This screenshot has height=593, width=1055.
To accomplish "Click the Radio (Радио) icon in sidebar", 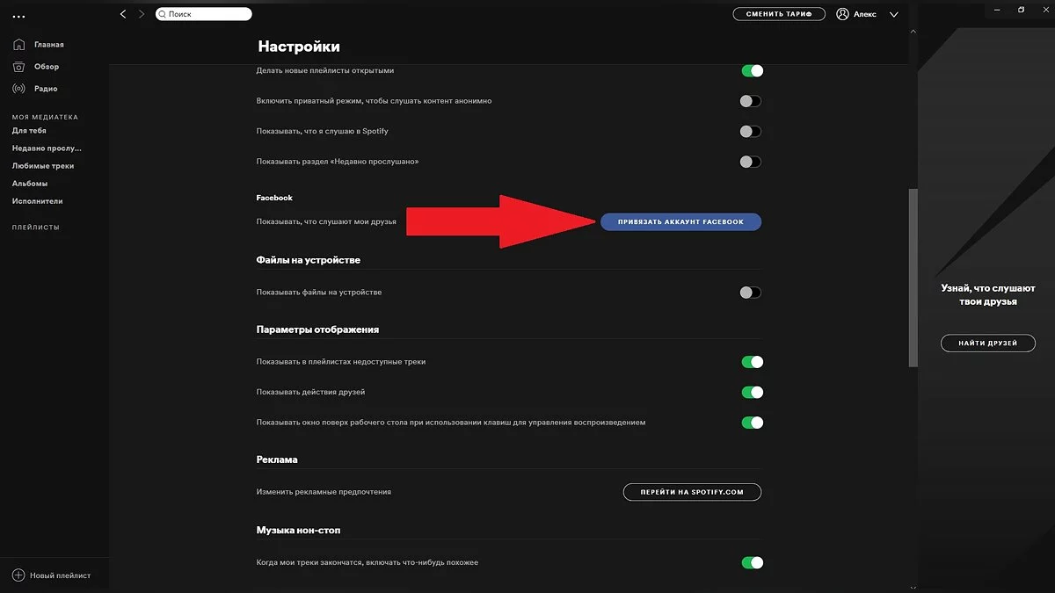I will click(18, 89).
